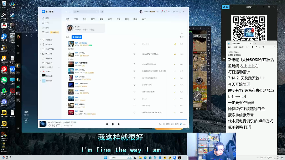The width and height of the screenshot is (285, 160).
Task: Like the first song in the results
Action: [135, 44]
